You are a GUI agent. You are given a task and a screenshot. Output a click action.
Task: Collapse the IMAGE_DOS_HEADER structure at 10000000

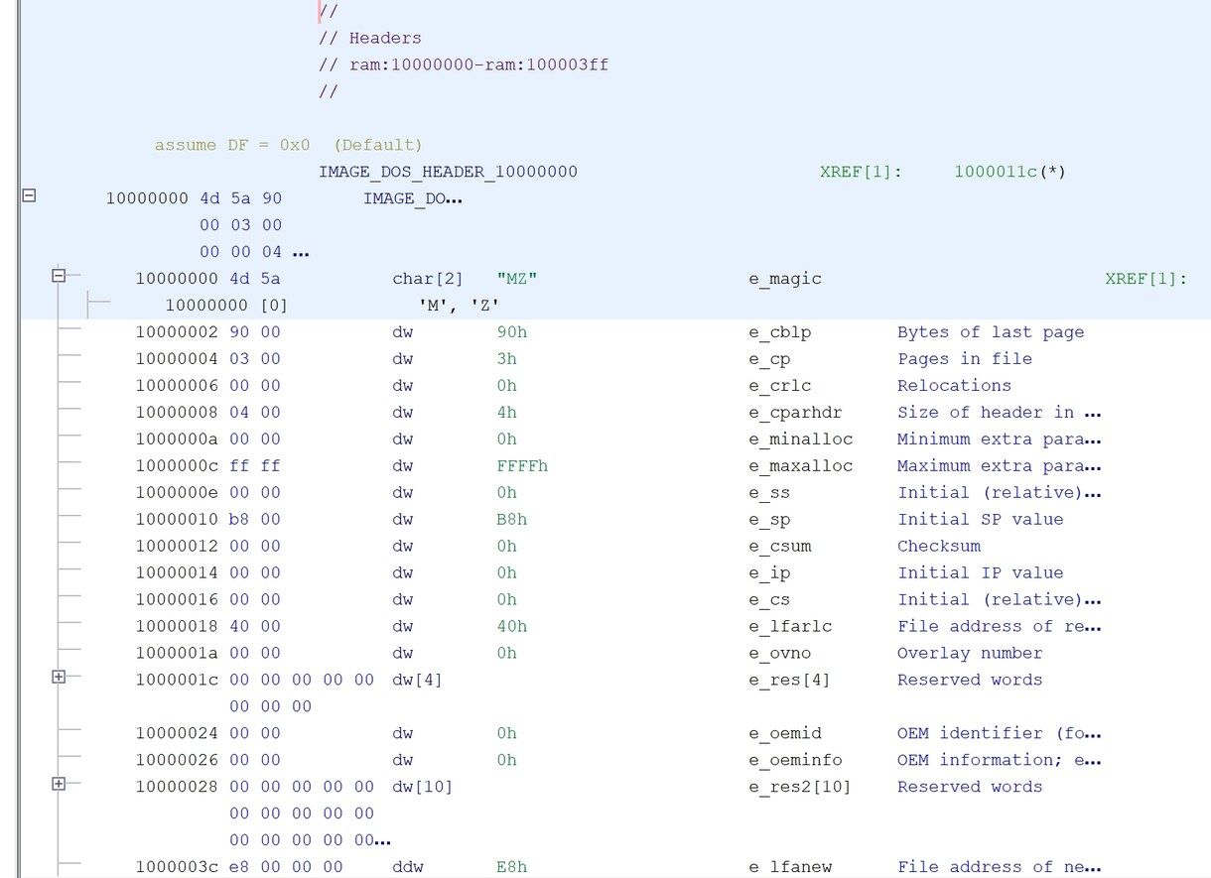[x=29, y=195]
